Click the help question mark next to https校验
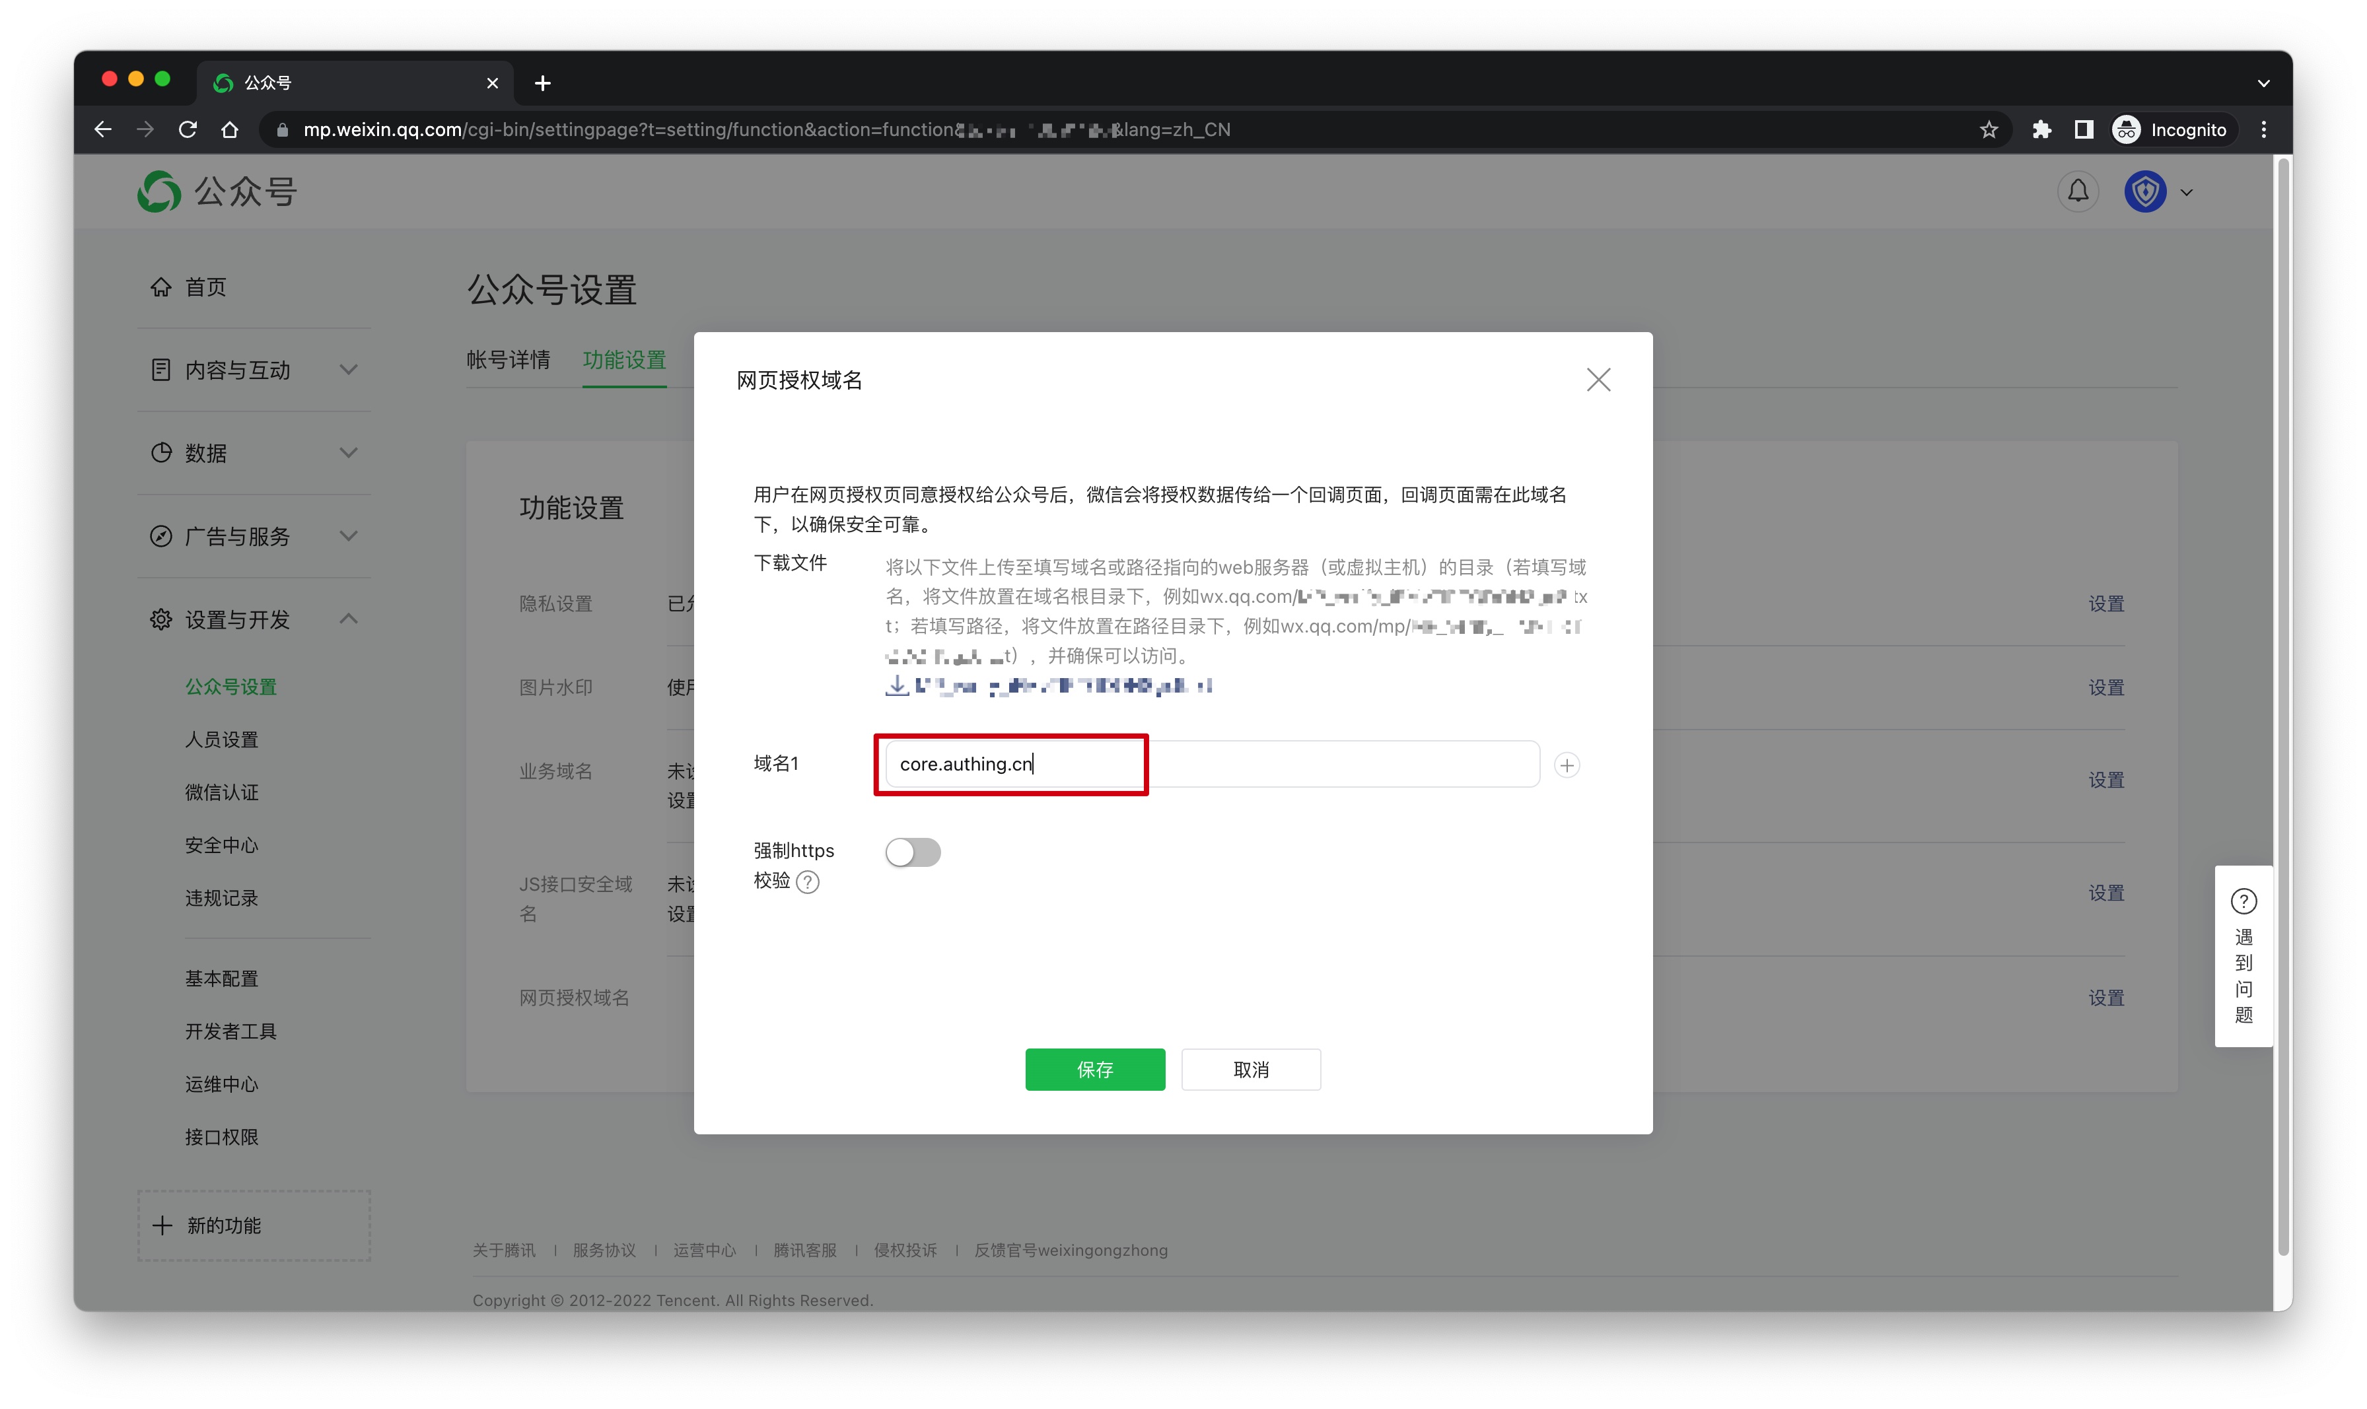This screenshot has width=2367, height=1409. (x=807, y=882)
